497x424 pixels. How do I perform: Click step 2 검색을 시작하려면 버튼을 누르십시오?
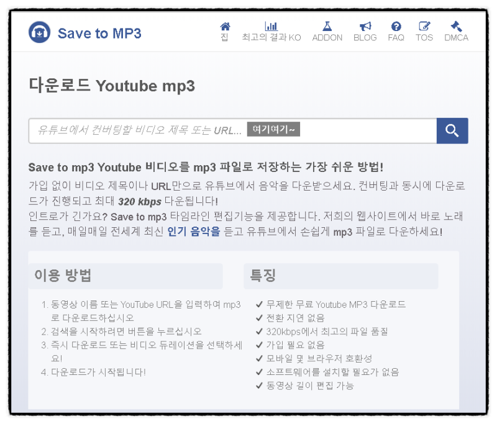pos(121,332)
